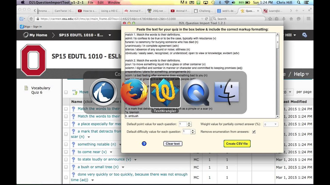Image resolution: width=330 pixels, height=185 pixels.
Task: Click the Clear text button
Action: point(173,144)
